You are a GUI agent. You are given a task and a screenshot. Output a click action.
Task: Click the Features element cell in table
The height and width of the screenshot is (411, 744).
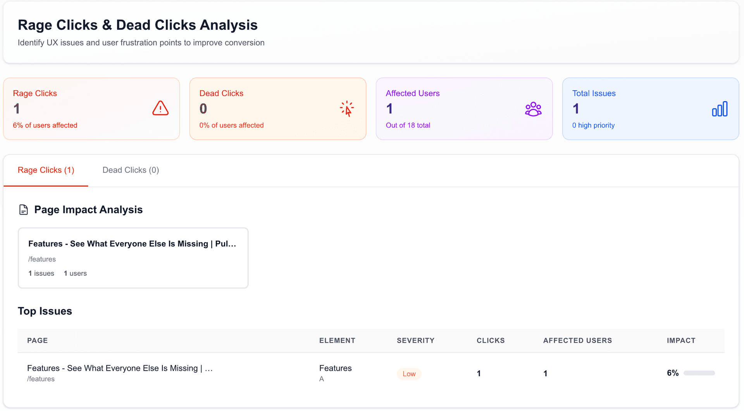coord(335,368)
